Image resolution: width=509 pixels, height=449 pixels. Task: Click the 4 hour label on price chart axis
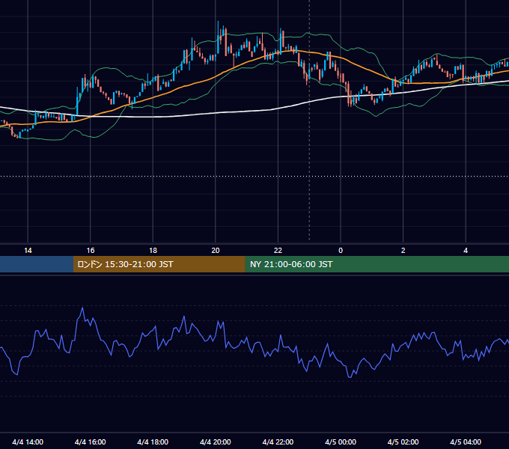466,251
